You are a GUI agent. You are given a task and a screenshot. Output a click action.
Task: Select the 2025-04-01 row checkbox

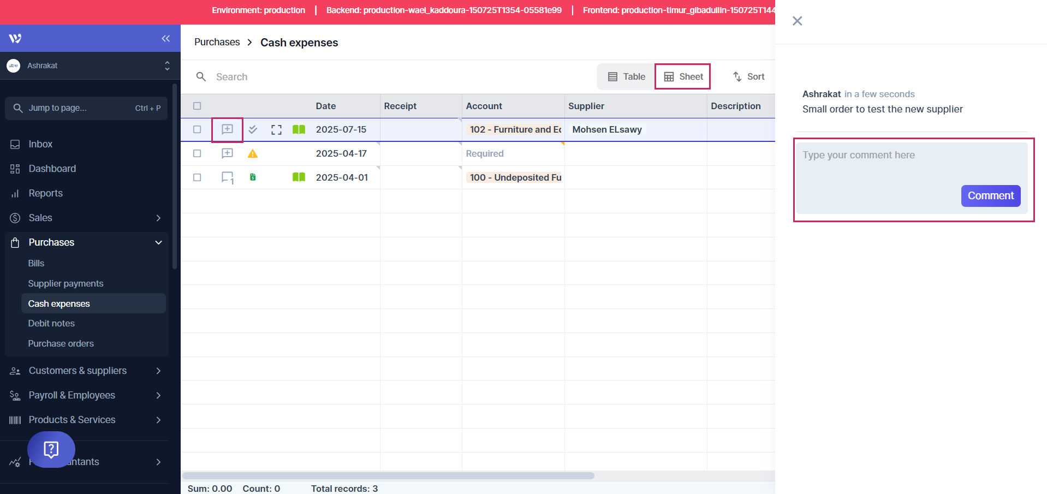coord(197,177)
